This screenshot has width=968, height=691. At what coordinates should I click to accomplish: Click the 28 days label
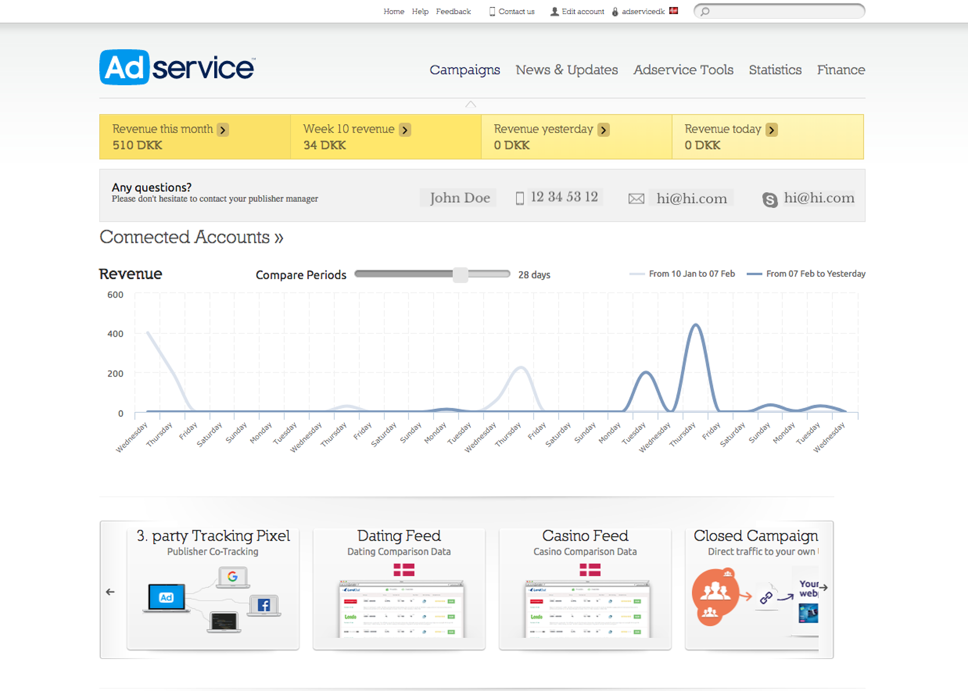pyautogui.click(x=534, y=275)
